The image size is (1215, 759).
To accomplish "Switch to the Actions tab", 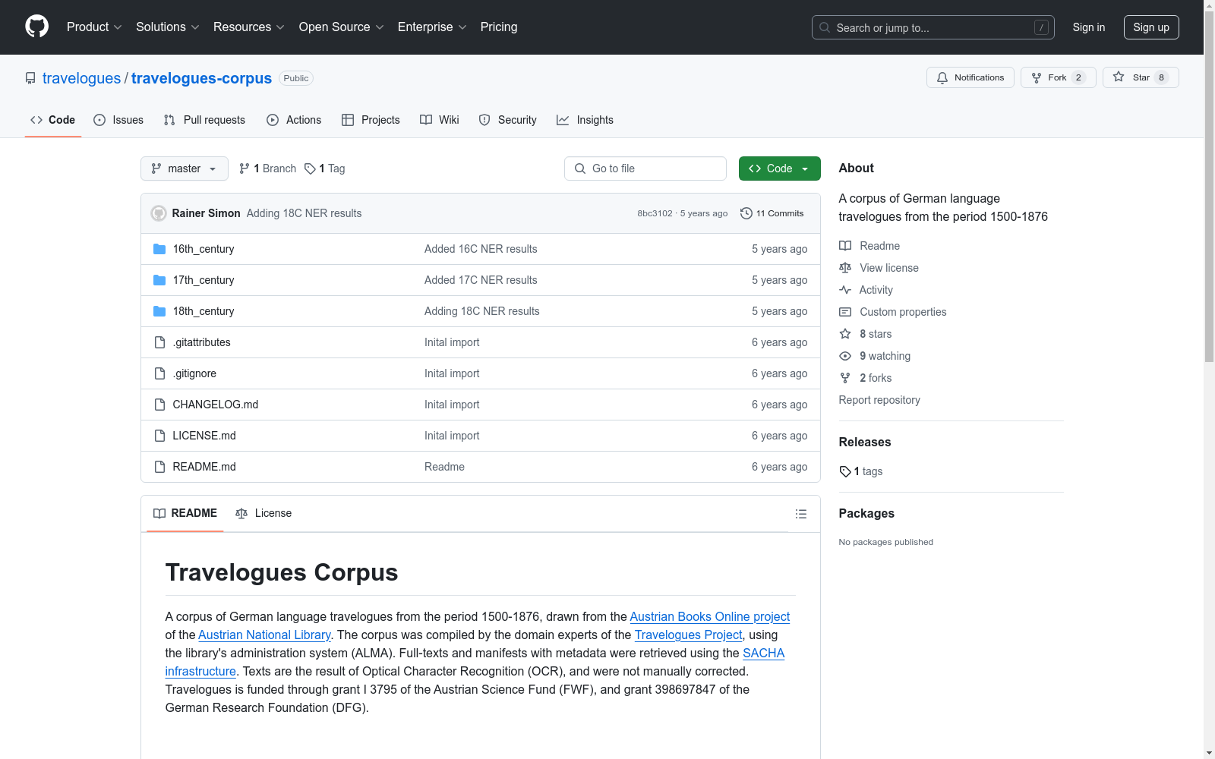I will [x=294, y=120].
